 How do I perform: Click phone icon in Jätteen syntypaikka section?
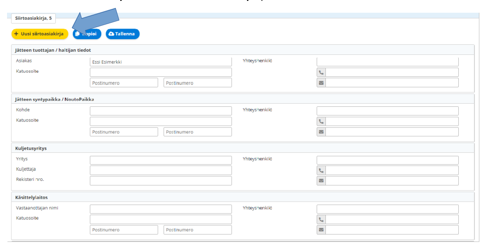tap(321, 121)
